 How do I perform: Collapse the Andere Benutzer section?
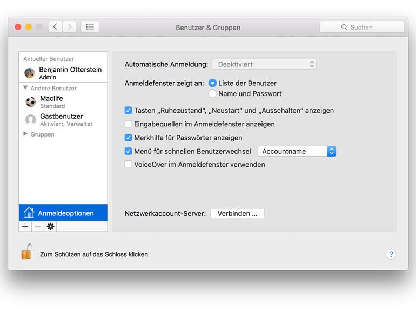25,87
